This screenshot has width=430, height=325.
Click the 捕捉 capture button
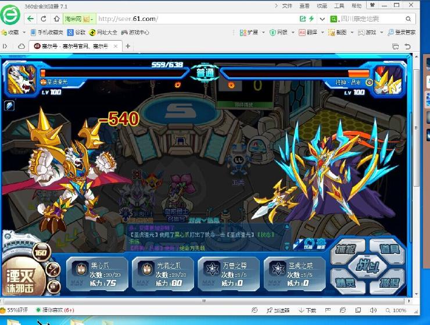pos(347,249)
